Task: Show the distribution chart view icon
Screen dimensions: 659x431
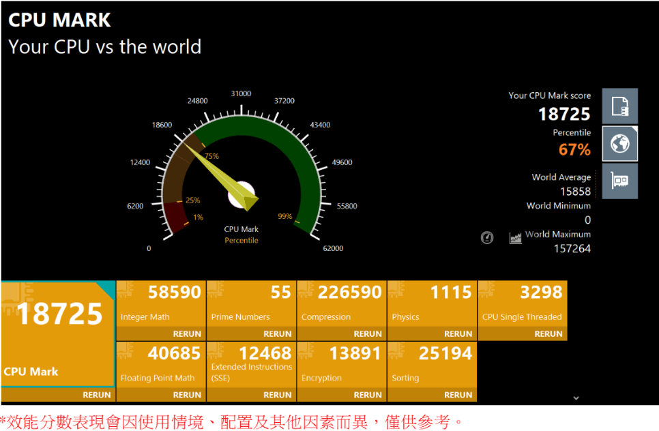Action: pyautogui.click(x=515, y=237)
